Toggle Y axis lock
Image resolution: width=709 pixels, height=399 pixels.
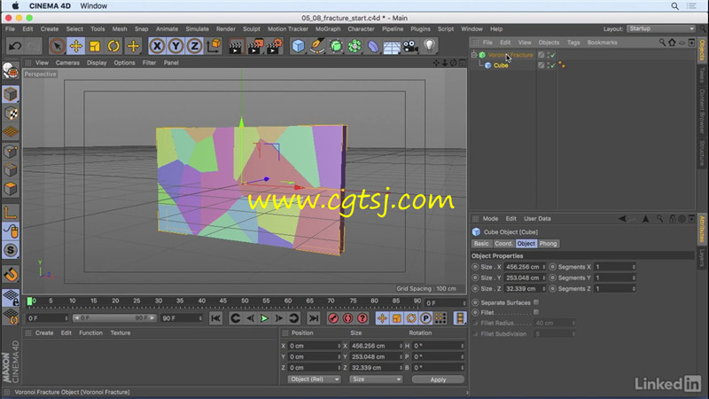tap(175, 46)
